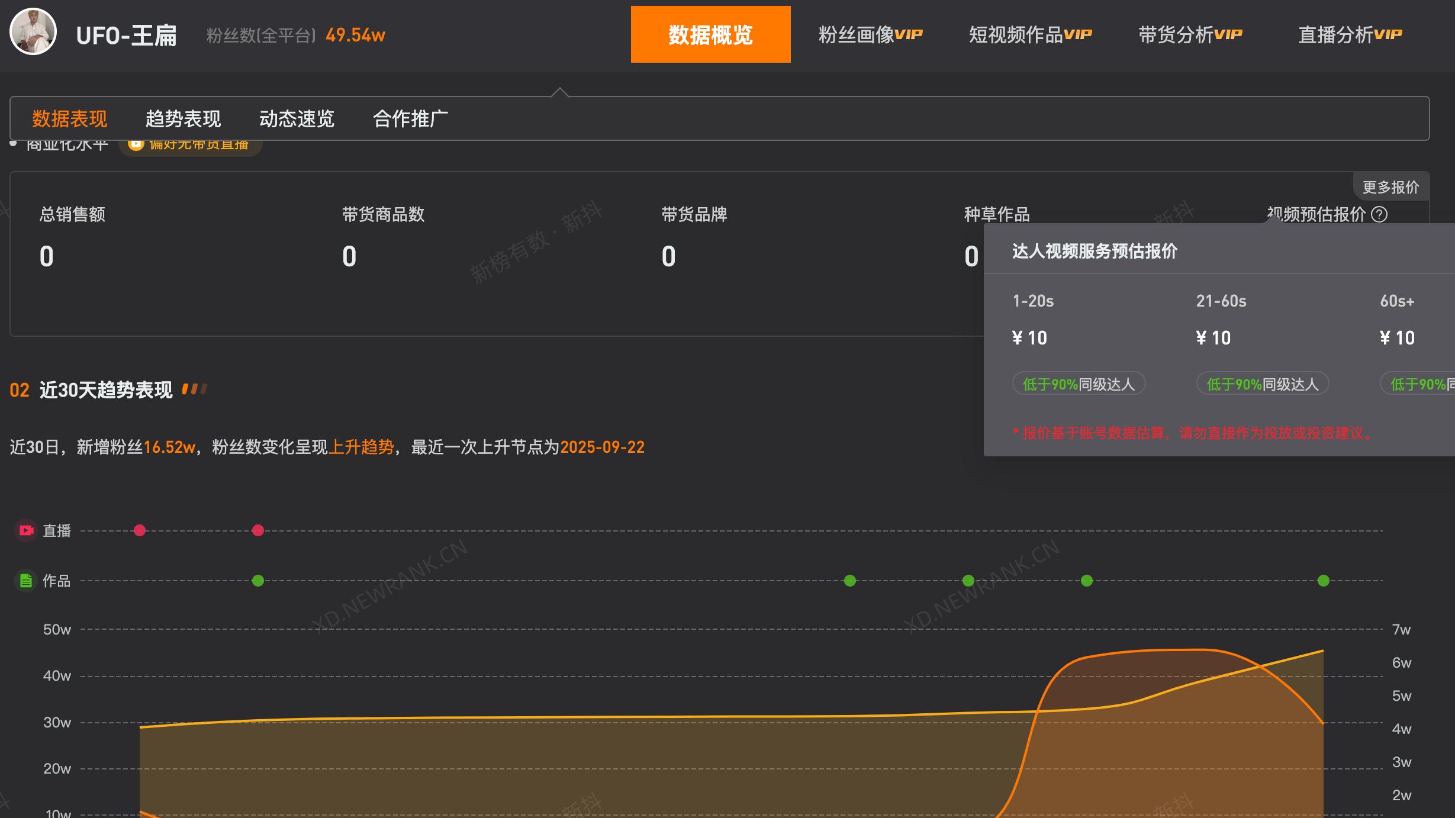This screenshot has width=1455, height=818.
Task: Select the 合作推广 sub-tab
Action: (410, 118)
